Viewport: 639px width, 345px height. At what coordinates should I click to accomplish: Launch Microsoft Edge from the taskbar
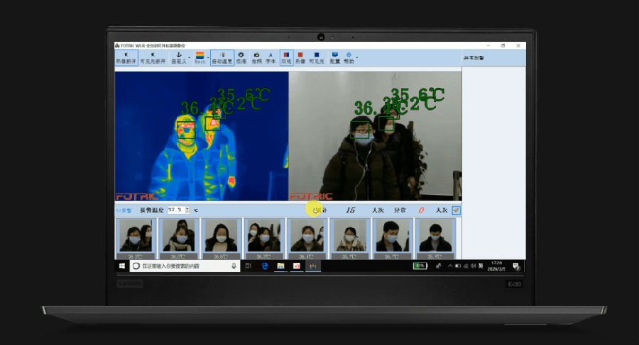pyautogui.click(x=265, y=266)
